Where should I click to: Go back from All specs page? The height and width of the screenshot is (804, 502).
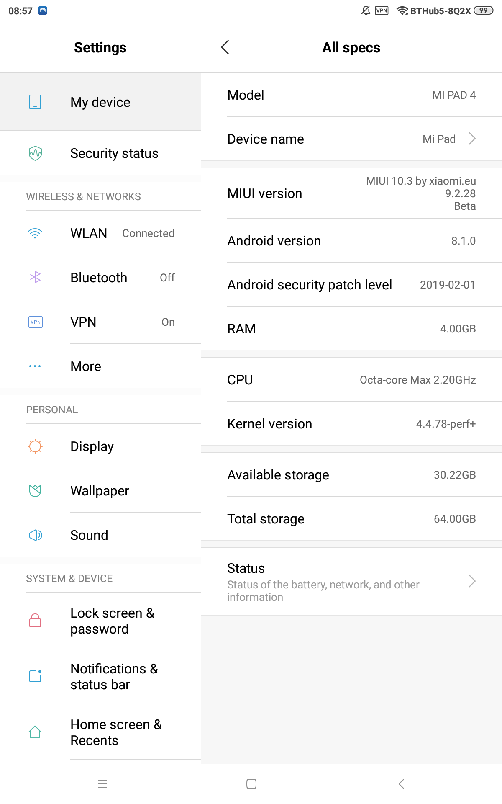tap(225, 47)
